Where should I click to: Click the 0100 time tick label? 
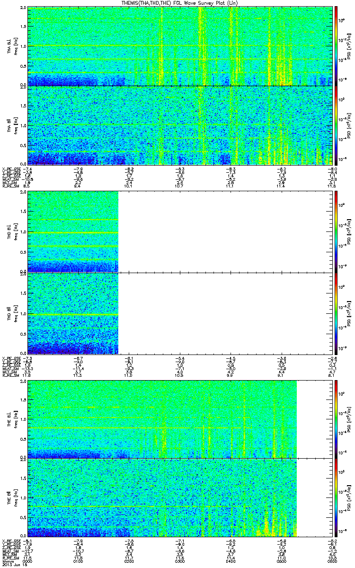pos(78,562)
